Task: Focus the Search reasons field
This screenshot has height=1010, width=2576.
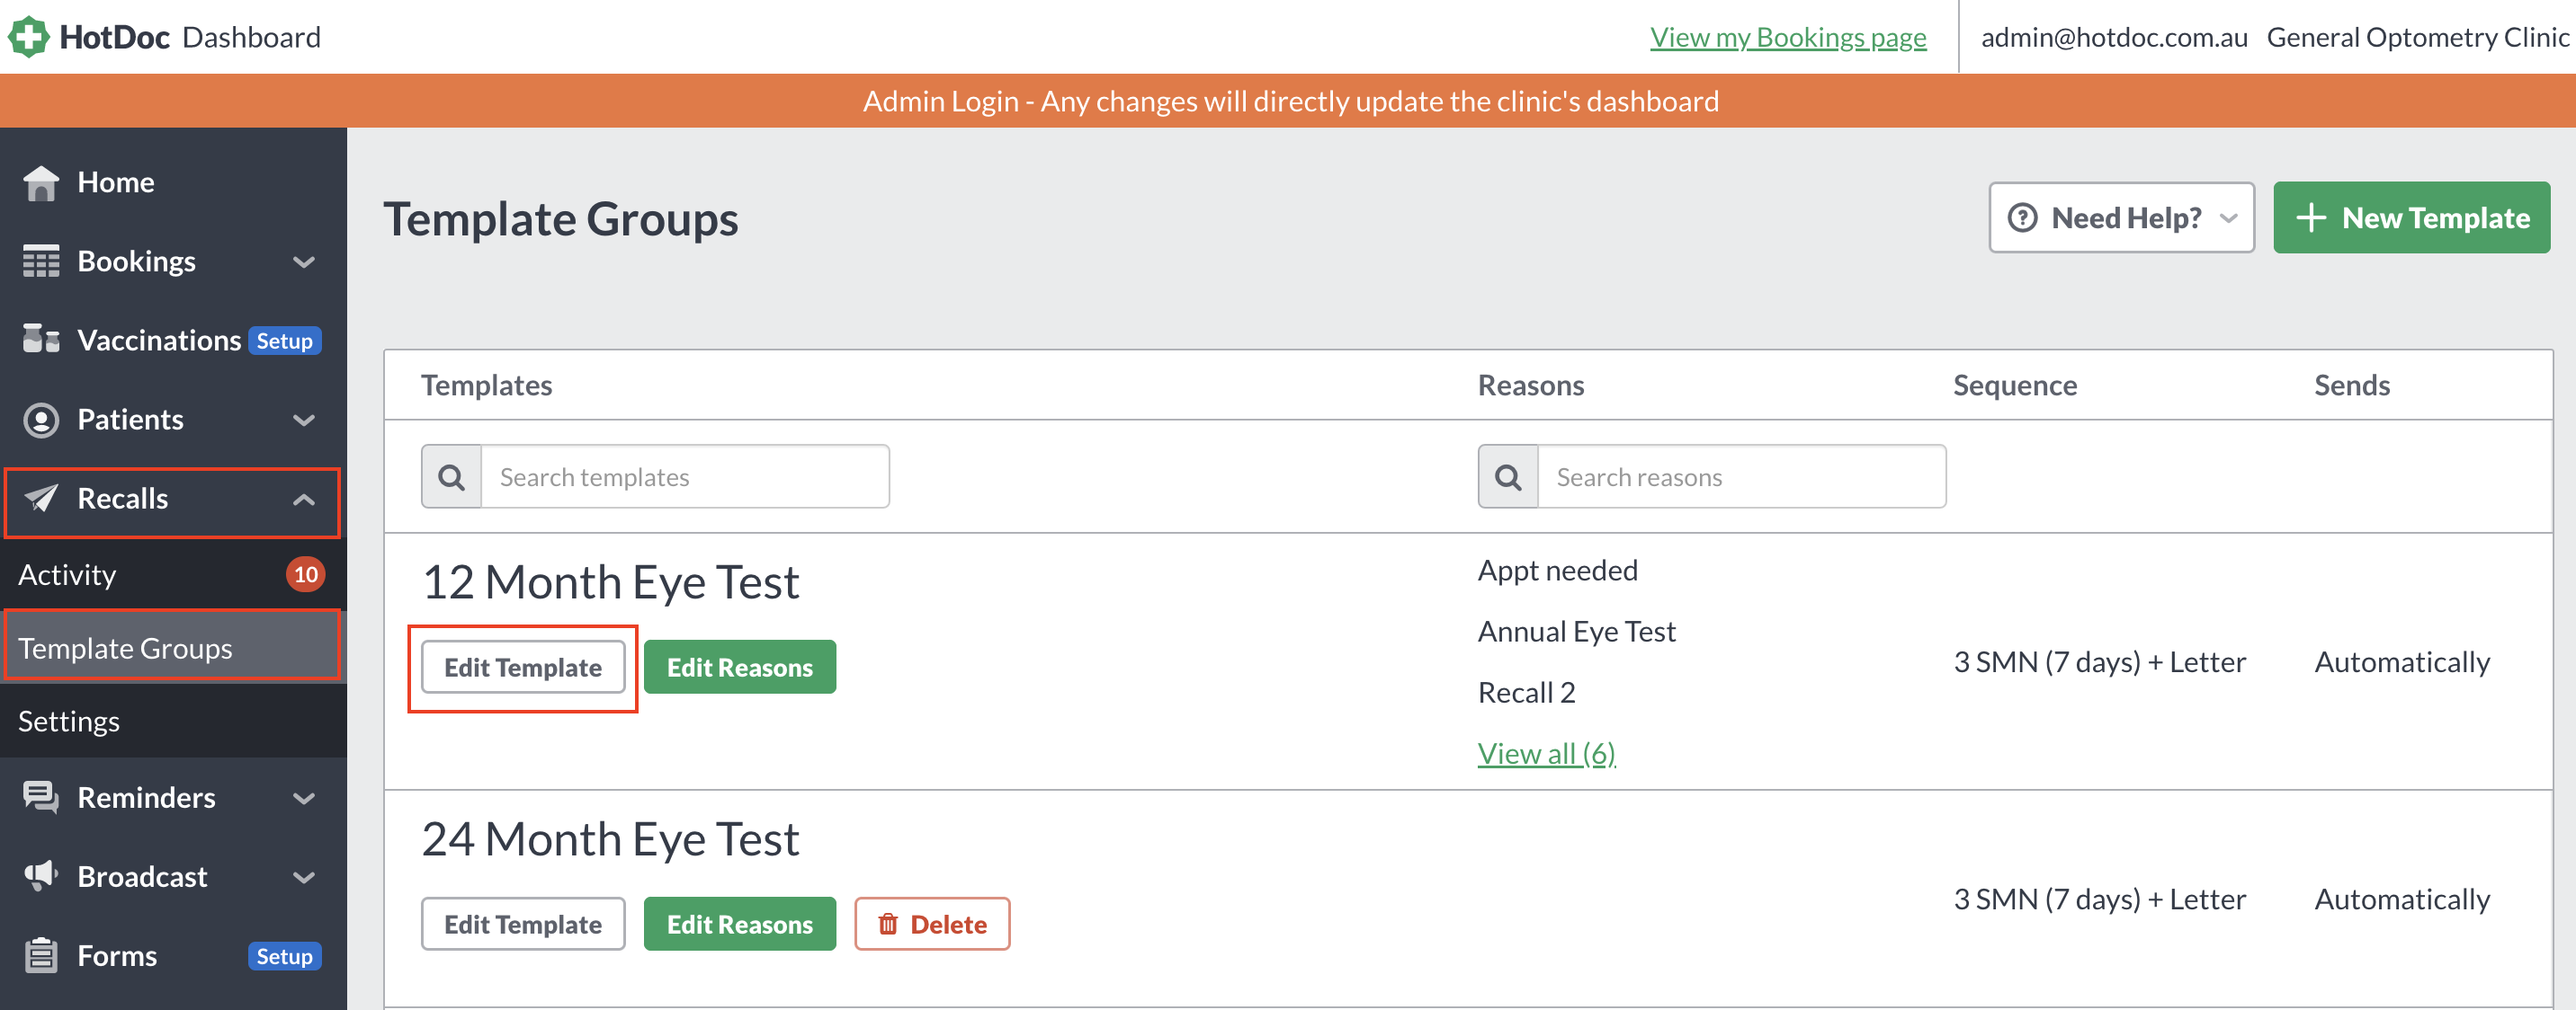Action: click(1742, 477)
